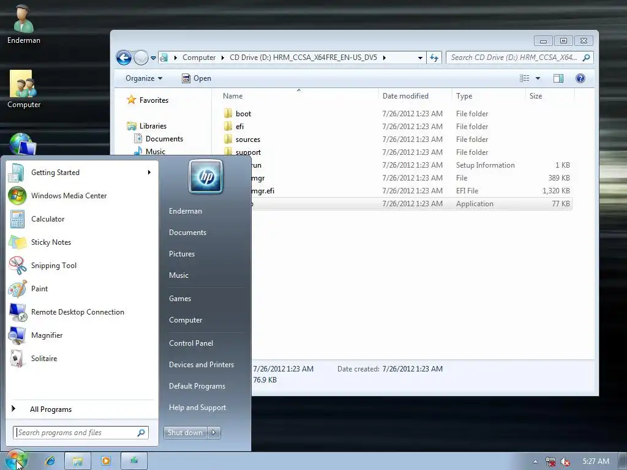Open Pictures from Start menu
The image size is (627, 470).
pos(182,254)
